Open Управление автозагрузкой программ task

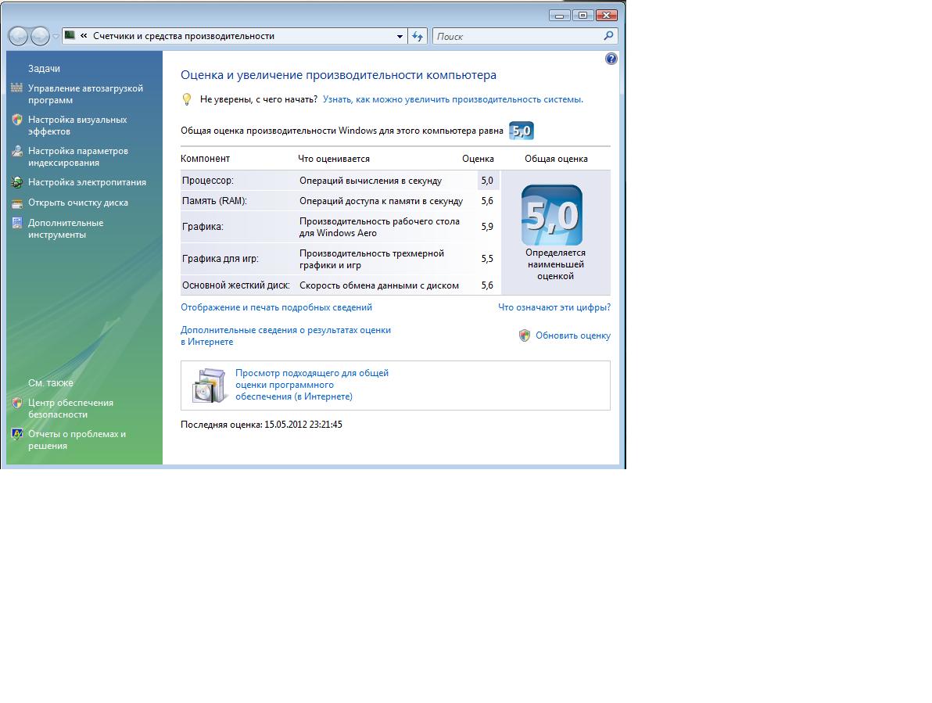pos(85,95)
